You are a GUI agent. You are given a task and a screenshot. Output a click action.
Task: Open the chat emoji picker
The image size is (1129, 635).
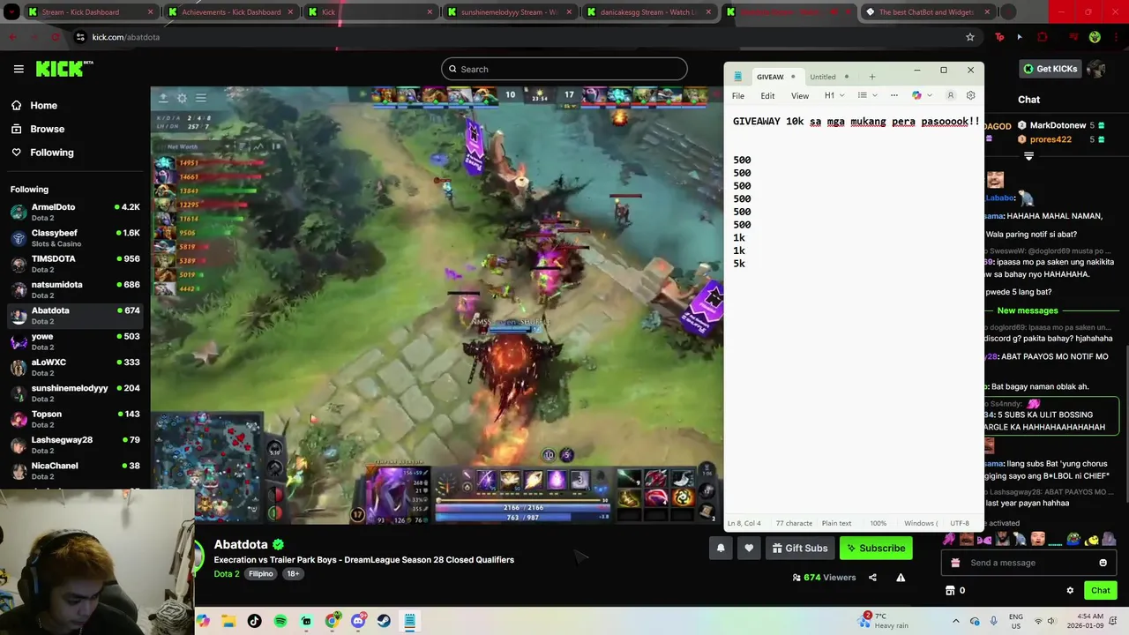pyautogui.click(x=1103, y=563)
